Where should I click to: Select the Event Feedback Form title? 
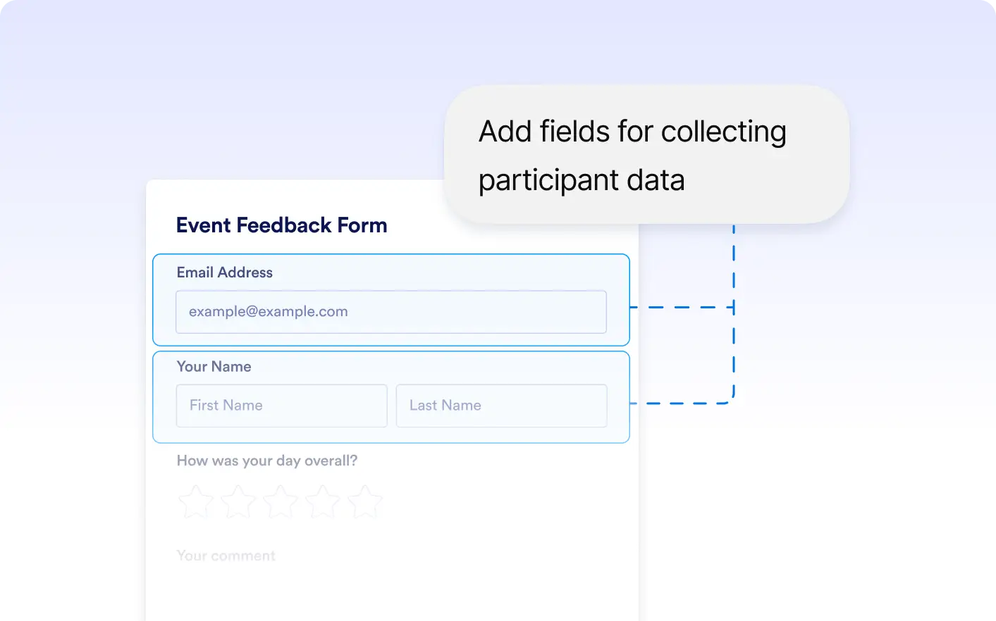pos(282,225)
